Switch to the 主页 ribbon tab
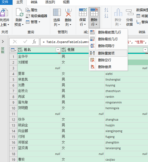 click(x=20, y=2)
